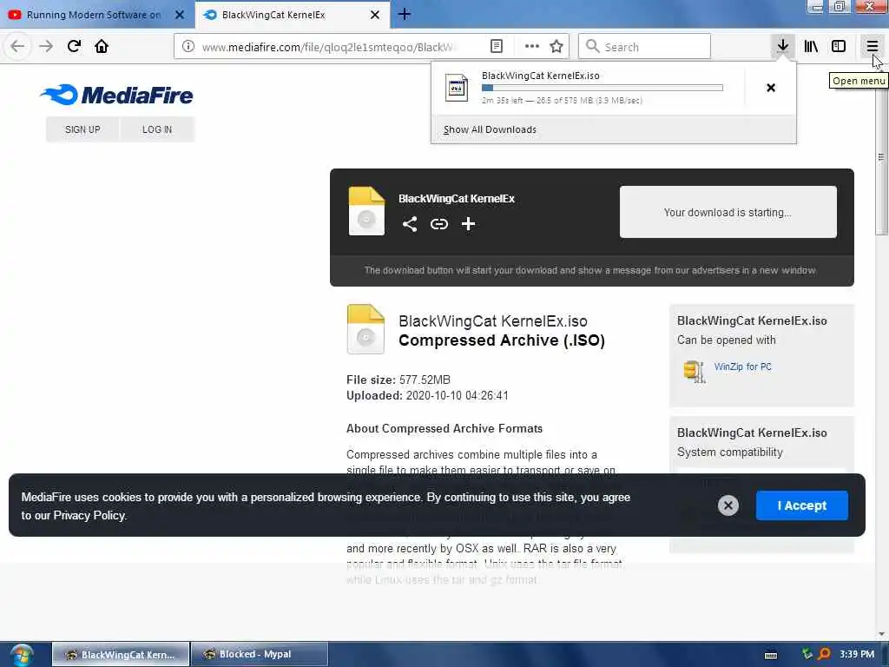Click the file icon beside Compressed Archive
The image size is (889, 667).
365,329
